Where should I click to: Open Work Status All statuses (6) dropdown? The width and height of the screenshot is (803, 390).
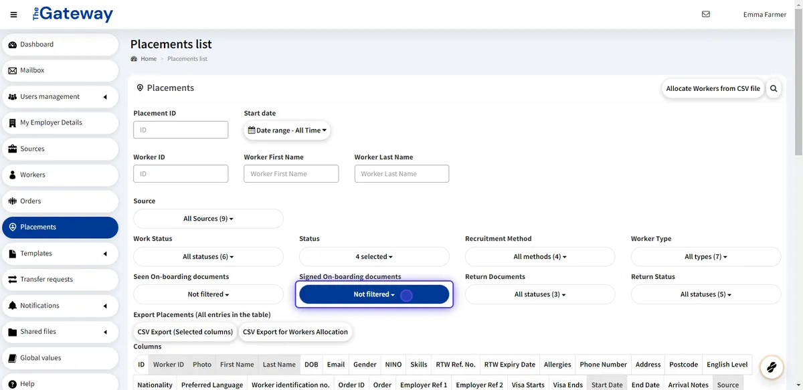point(208,257)
